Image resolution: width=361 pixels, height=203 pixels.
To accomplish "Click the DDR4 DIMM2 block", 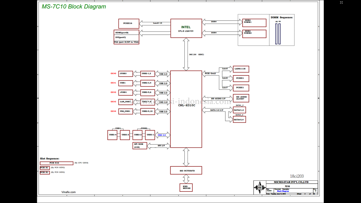I will [254, 34].
